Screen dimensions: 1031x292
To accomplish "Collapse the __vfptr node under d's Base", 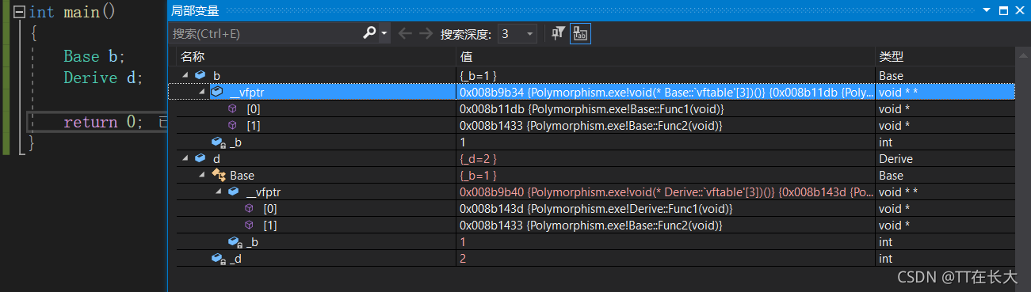I will (x=219, y=192).
